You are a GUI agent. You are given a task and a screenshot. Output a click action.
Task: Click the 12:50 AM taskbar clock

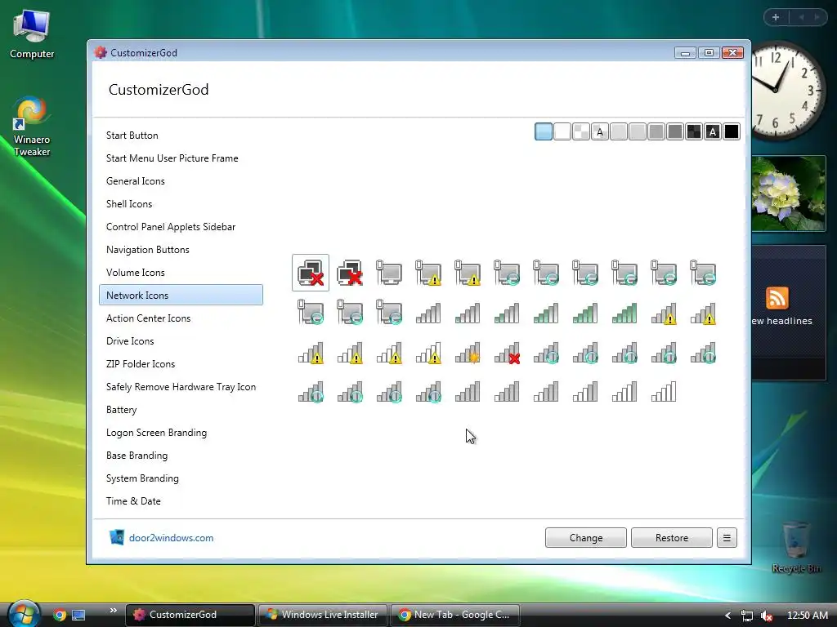click(807, 616)
